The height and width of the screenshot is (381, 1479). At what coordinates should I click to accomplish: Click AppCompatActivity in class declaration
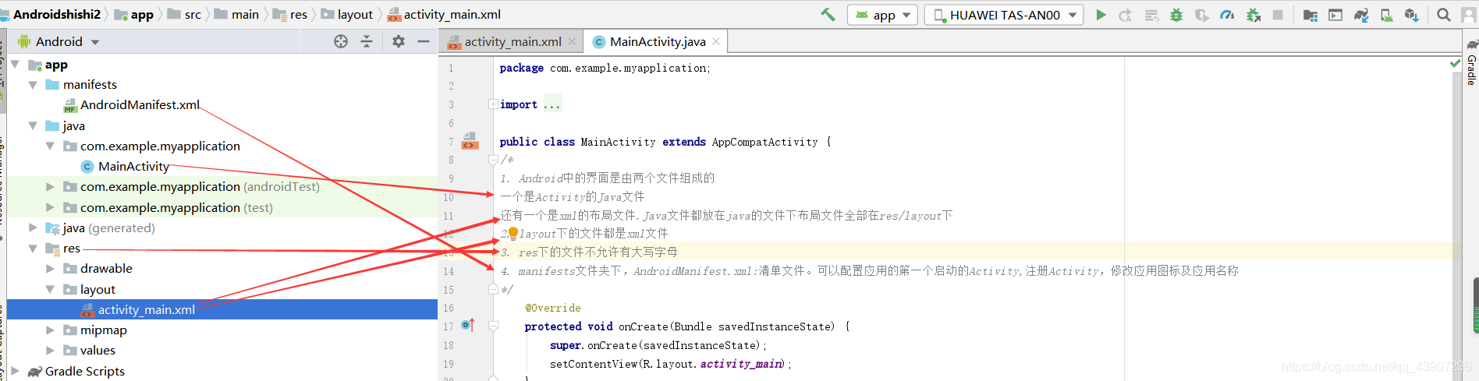764,142
